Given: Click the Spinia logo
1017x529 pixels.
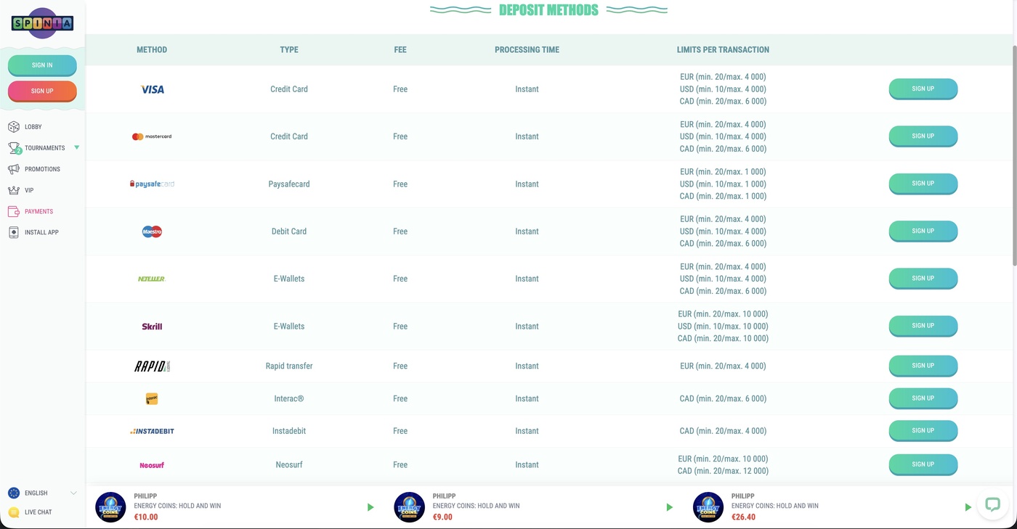Looking at the screenshot, I should pyautogui.click(x=42, y=23).
